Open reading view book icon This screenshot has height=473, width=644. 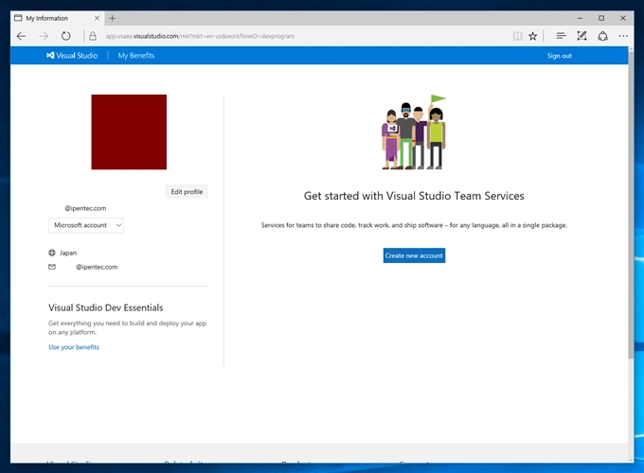(517, 36)
